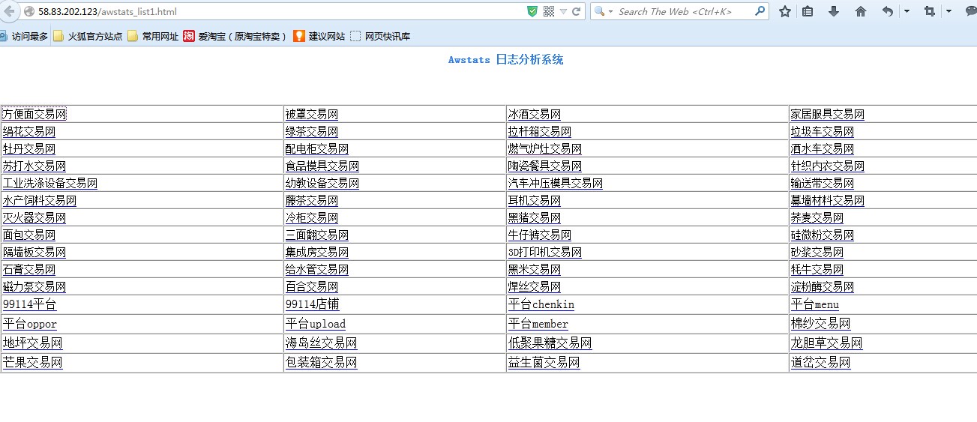977x422 pixels.
Task: Open 汽车冲压模具交易网 link
Action: (556, 183)
